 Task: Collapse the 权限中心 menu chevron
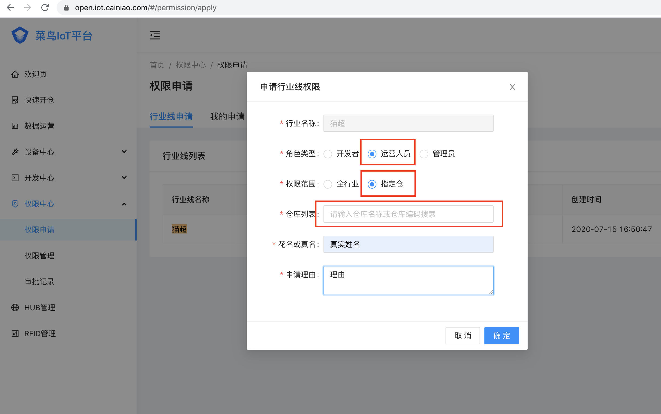click(124, 204)
